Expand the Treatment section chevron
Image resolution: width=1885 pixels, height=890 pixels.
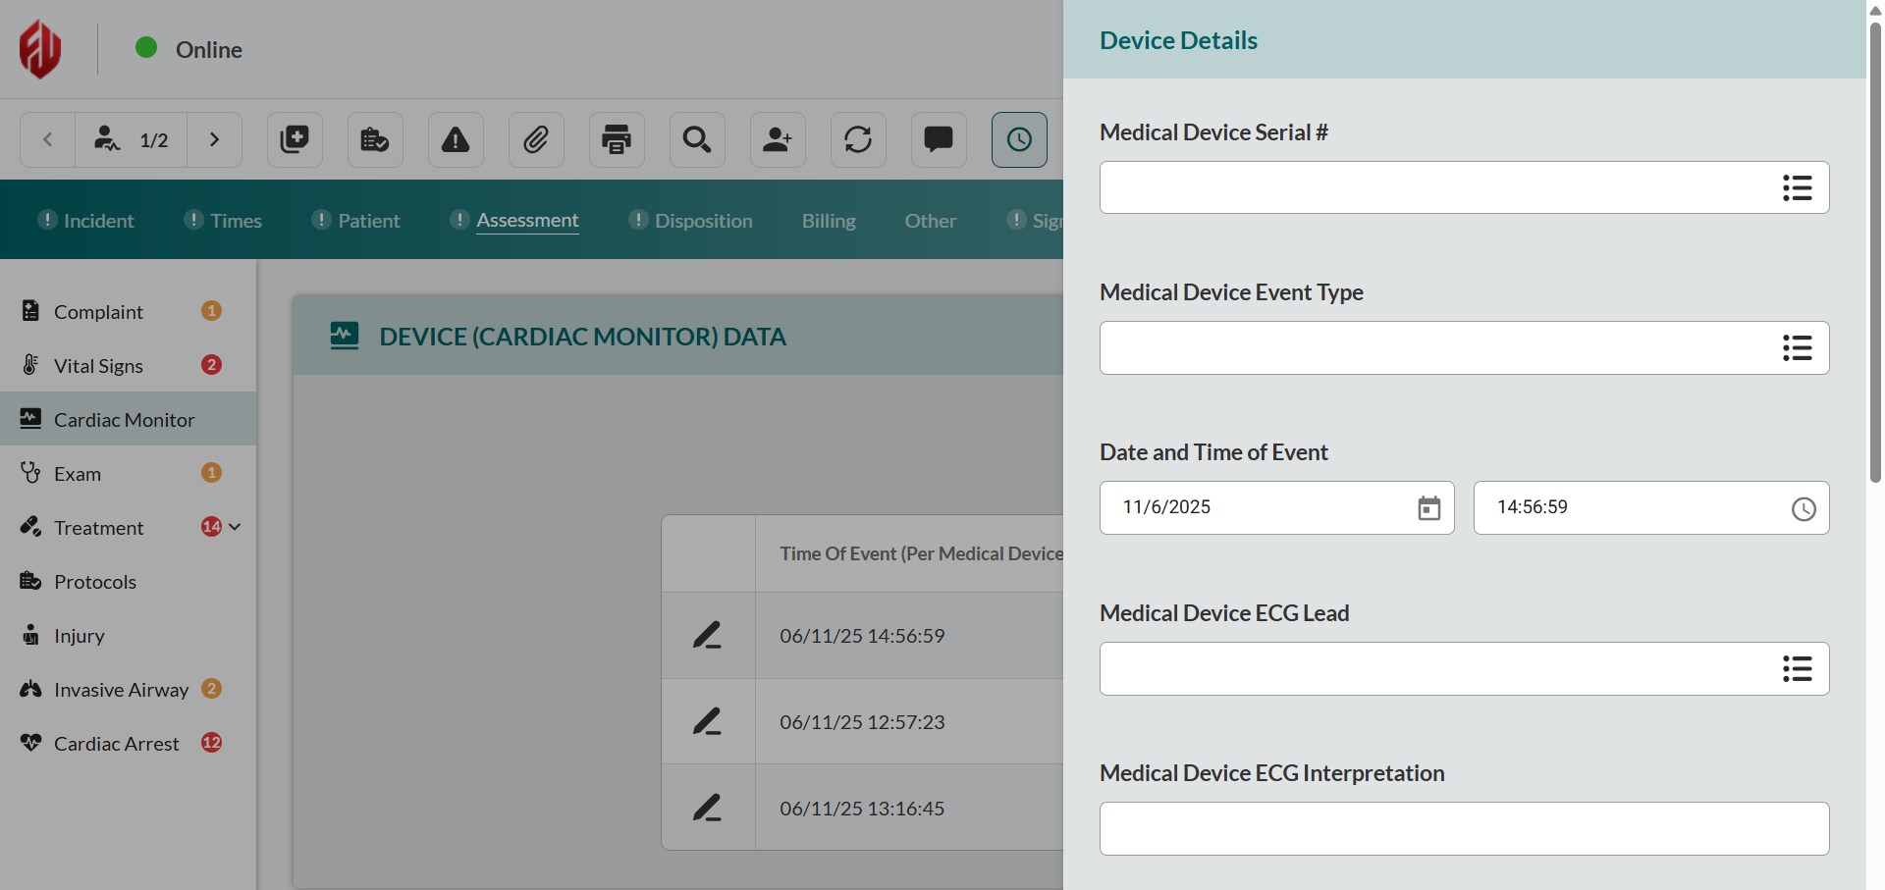pyautogui.click(x=235, y=527)
